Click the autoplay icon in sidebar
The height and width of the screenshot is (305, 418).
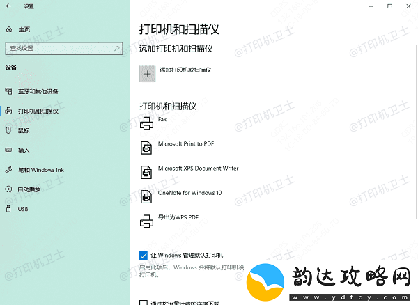[8, 189]
